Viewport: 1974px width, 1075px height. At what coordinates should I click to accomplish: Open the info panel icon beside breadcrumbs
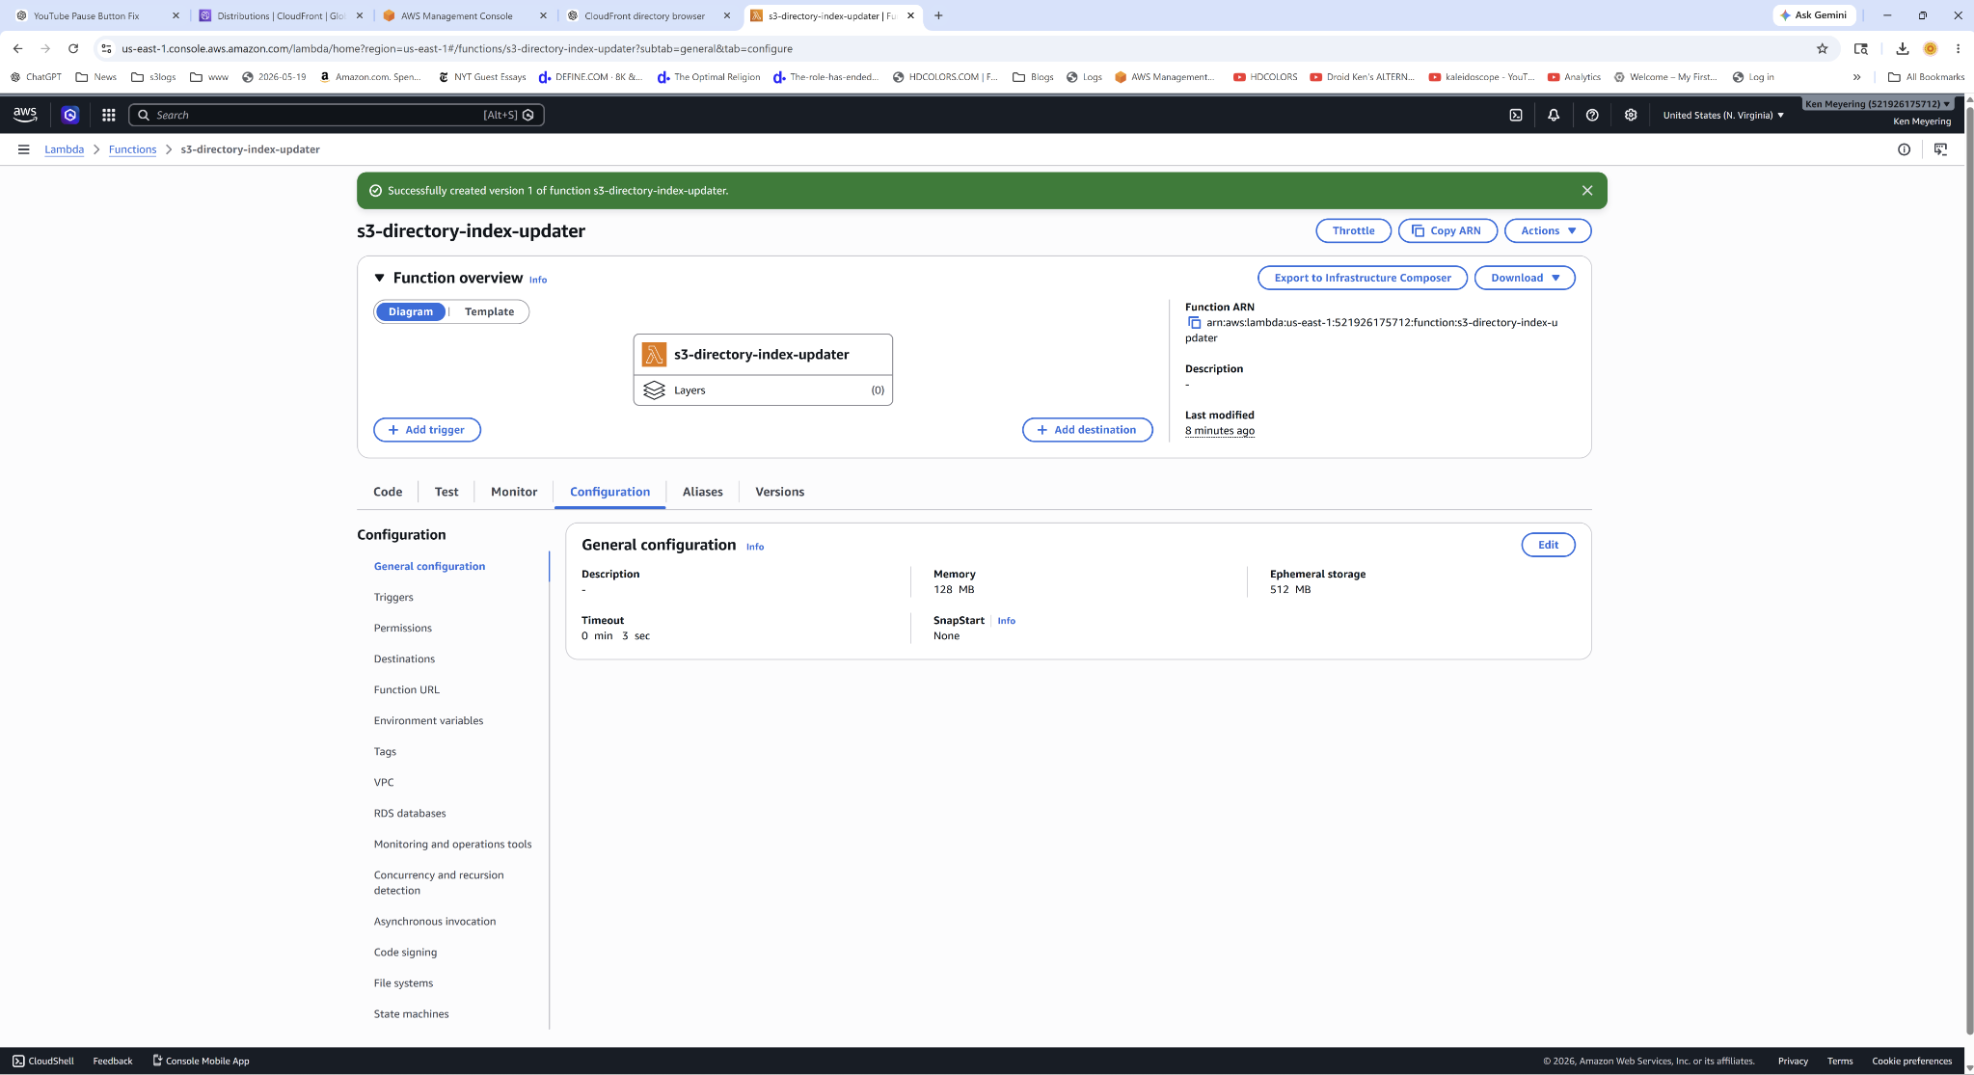coord(1904,149)
